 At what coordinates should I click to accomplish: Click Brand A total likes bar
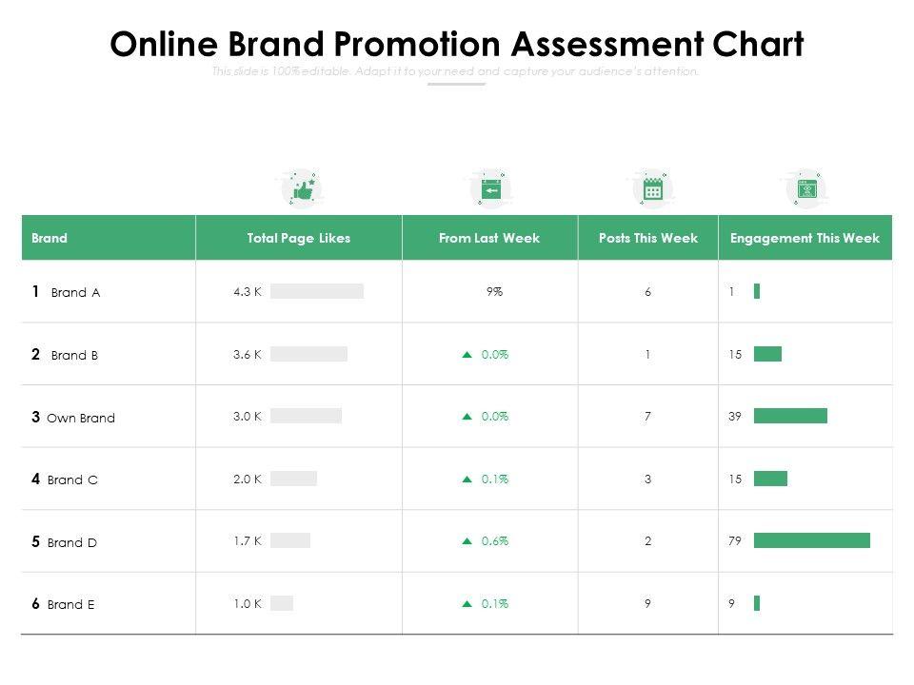click(x=317, y=292)
